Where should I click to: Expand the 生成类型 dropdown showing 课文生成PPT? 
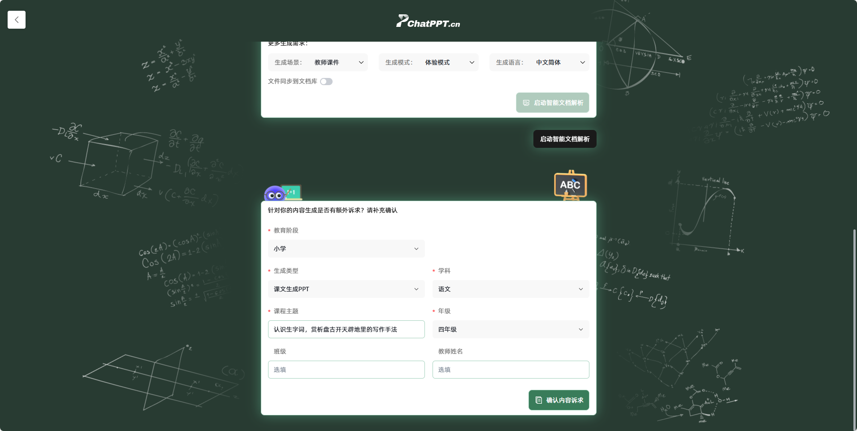point(346,289)
